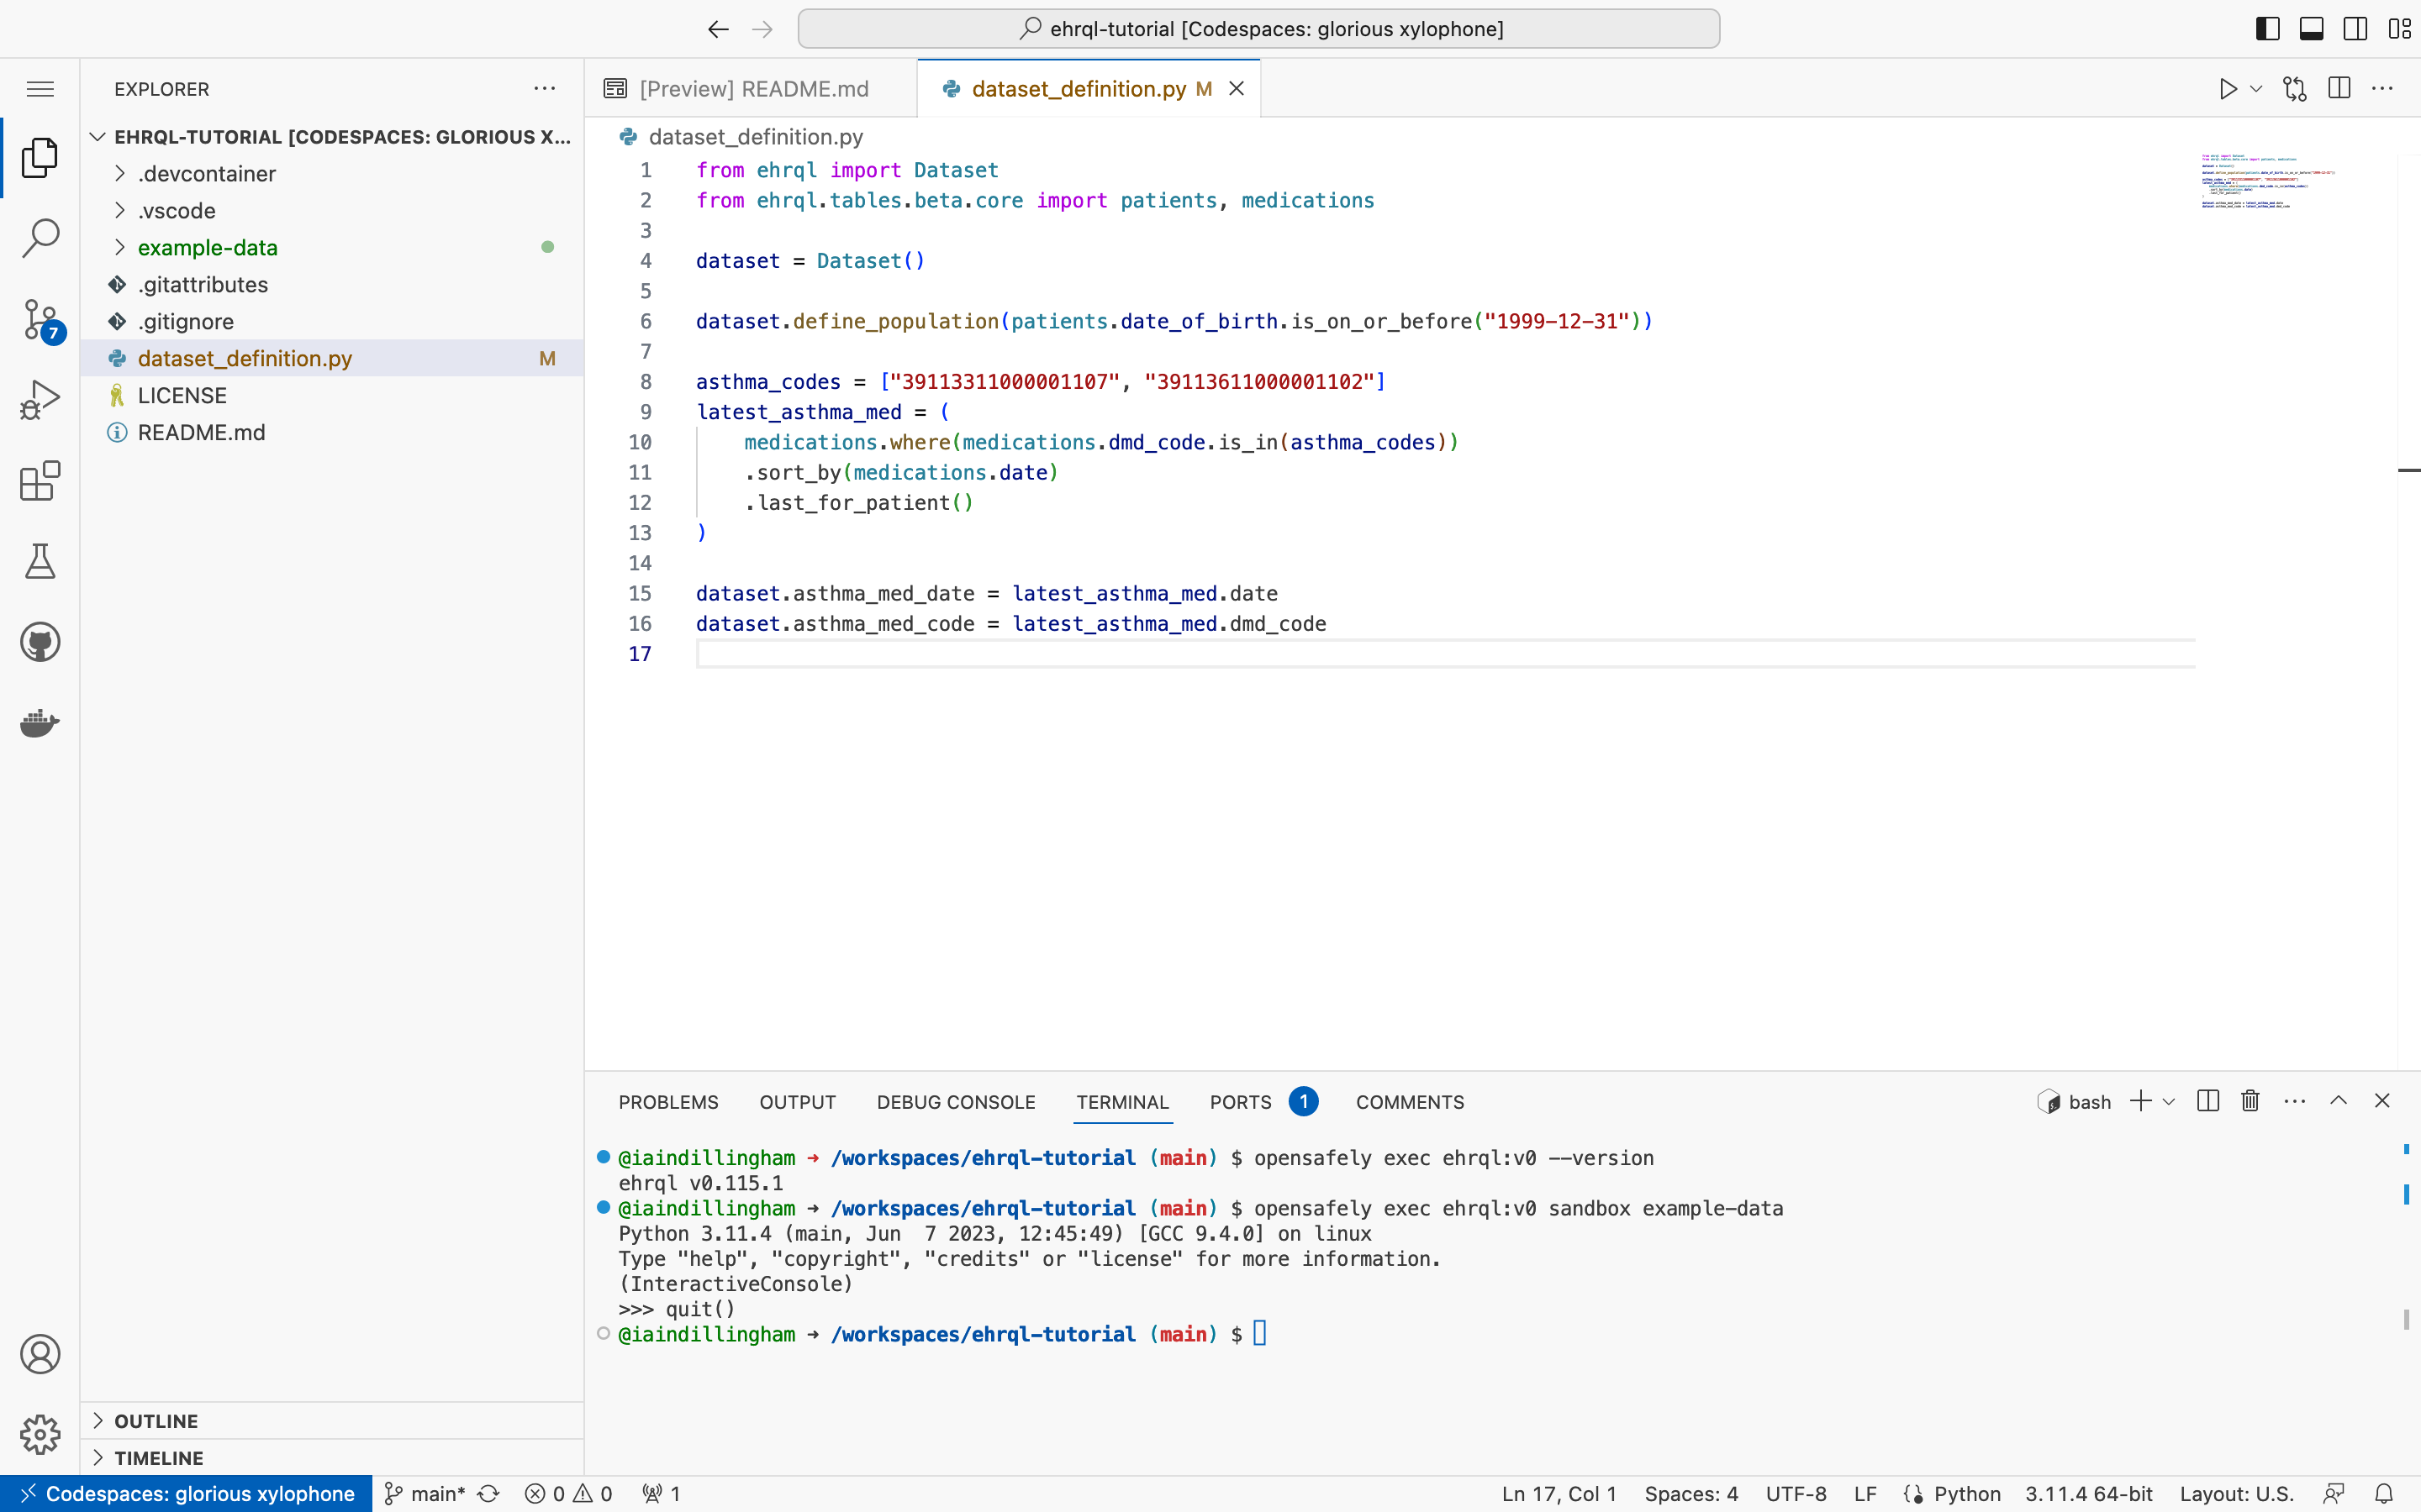2421x1512 pixels.
Task: Open the Run and Debug view
Action: coord(40,400)
